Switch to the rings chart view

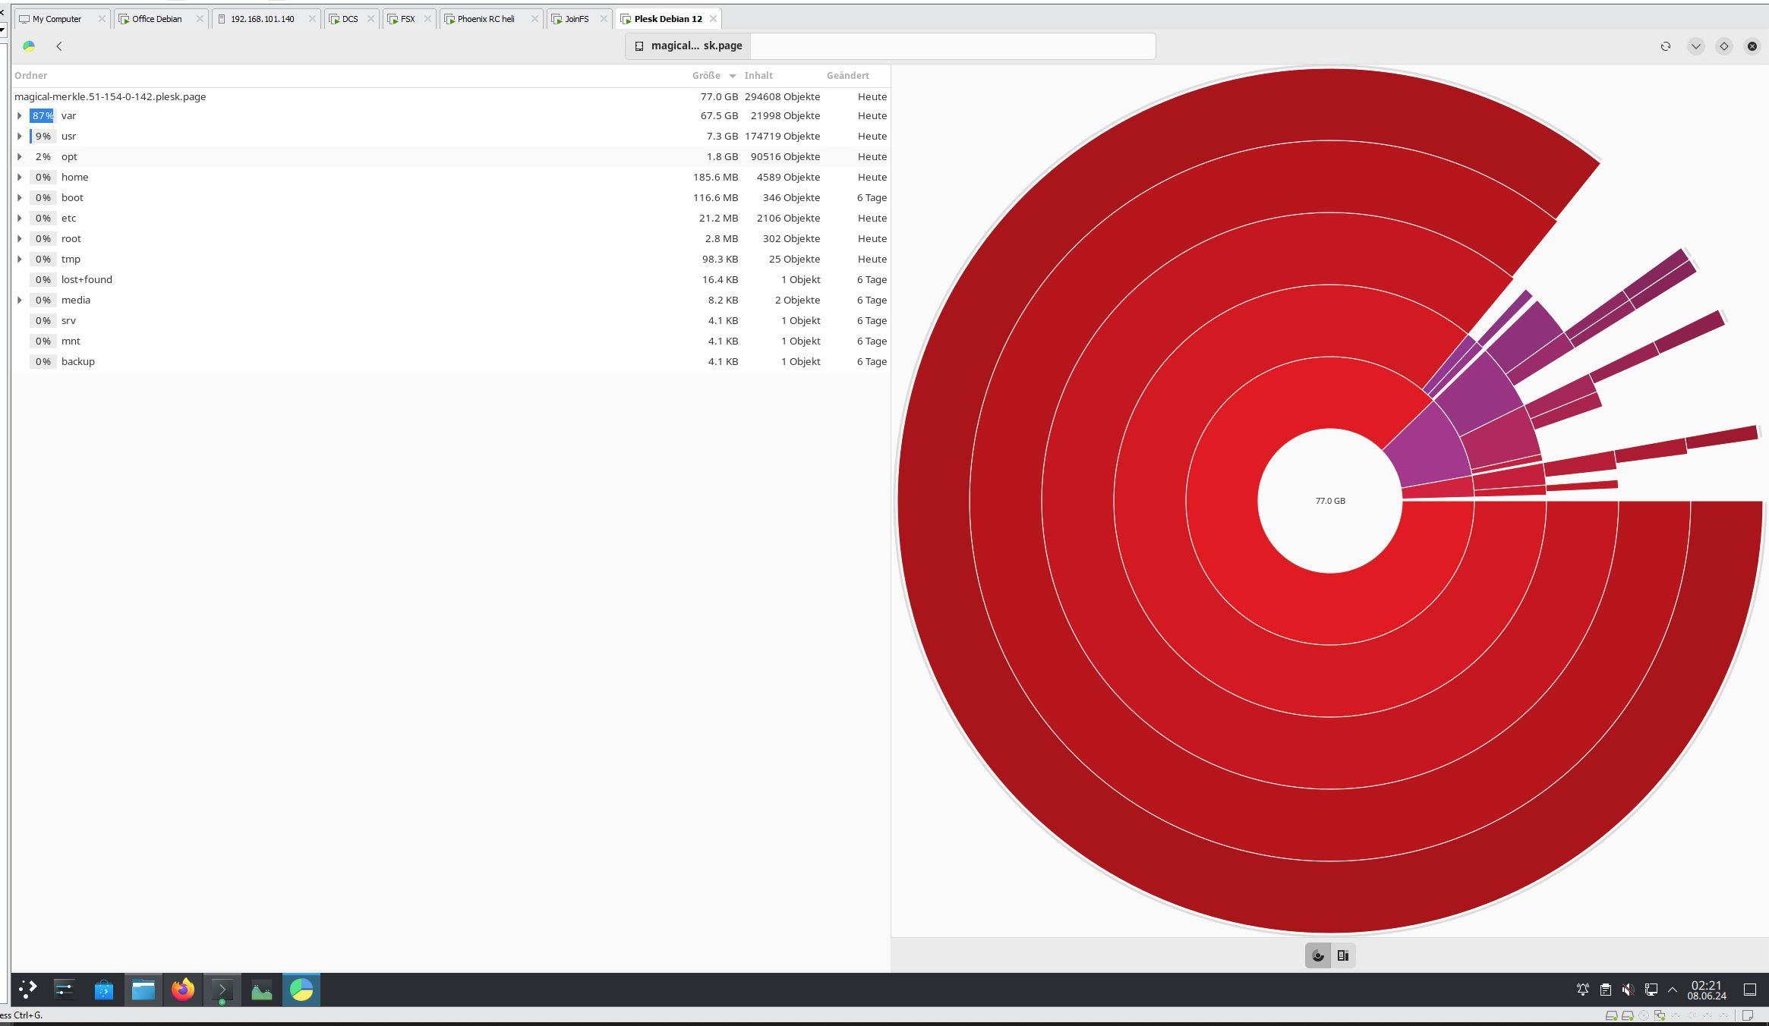(1318, 956)
